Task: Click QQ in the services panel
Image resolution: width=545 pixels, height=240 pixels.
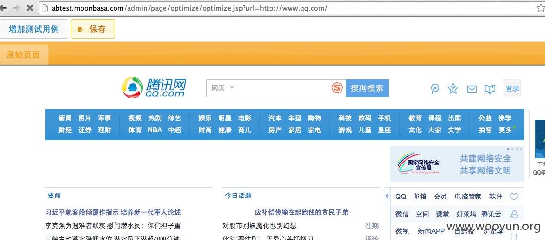Action: [x=401, y=196]
